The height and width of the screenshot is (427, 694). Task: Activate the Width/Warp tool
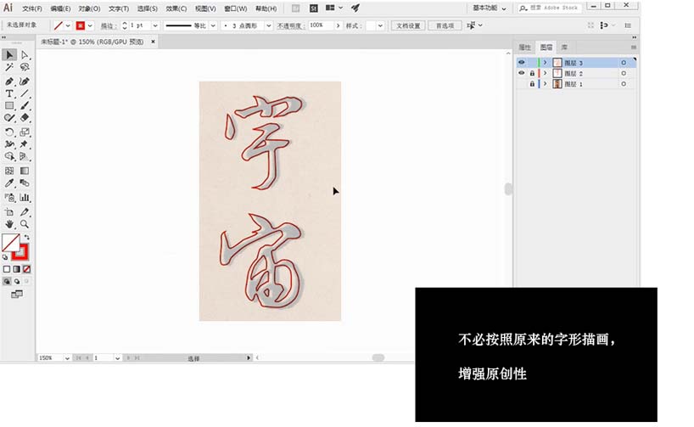[x=9, y=144]
